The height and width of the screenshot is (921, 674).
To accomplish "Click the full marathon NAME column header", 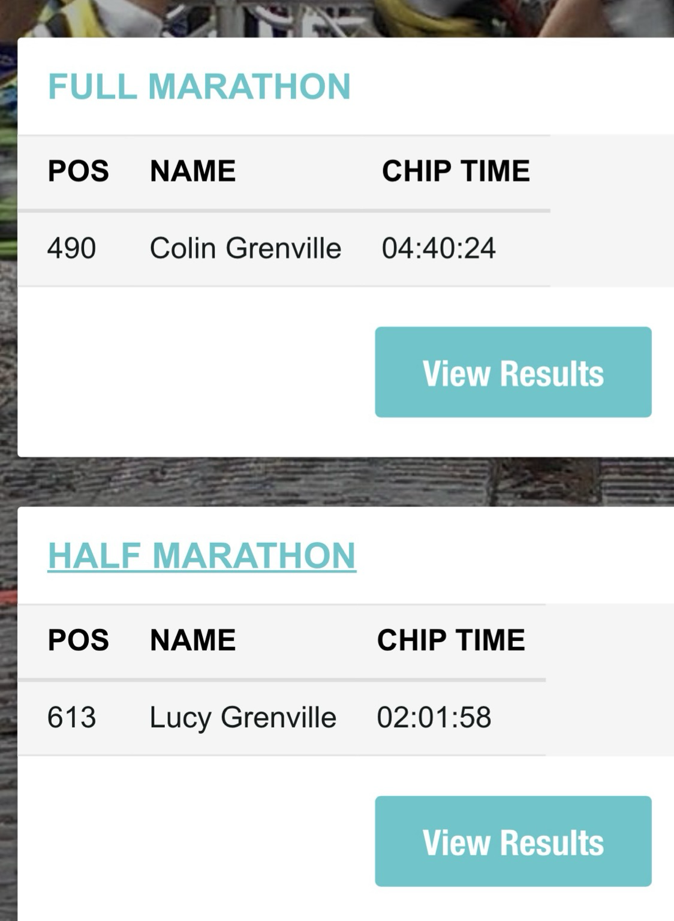I will click(192, 171).
